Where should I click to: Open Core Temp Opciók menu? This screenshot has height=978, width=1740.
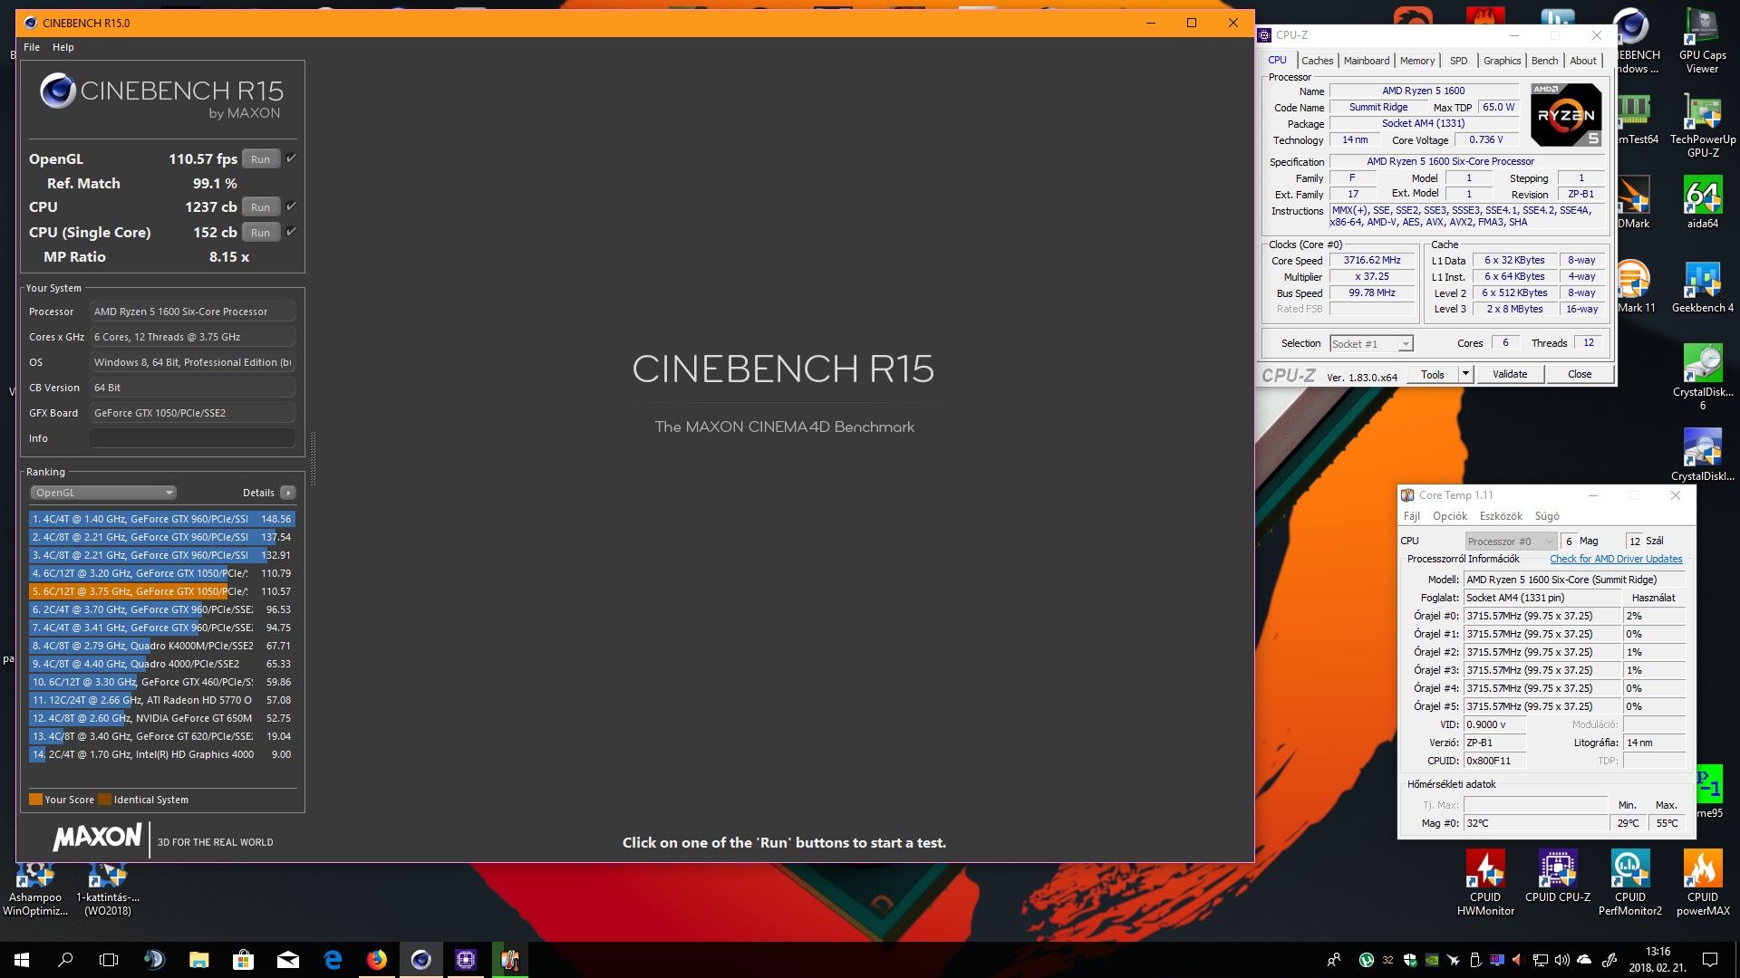(1450, 516)
